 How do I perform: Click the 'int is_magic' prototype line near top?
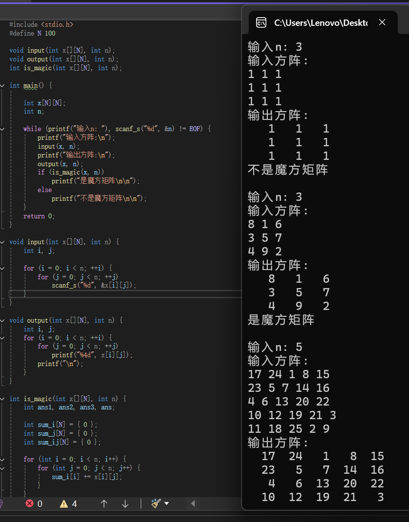click(x=66, y=68)
